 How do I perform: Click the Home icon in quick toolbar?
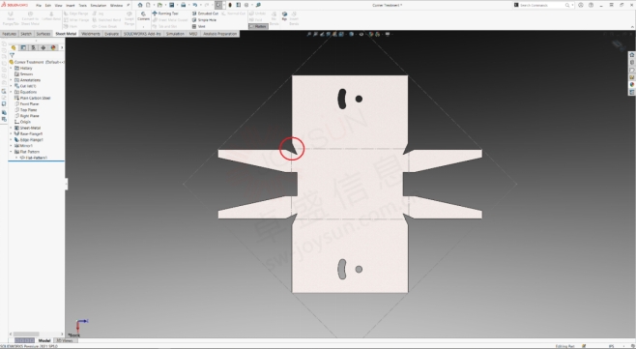140,5
